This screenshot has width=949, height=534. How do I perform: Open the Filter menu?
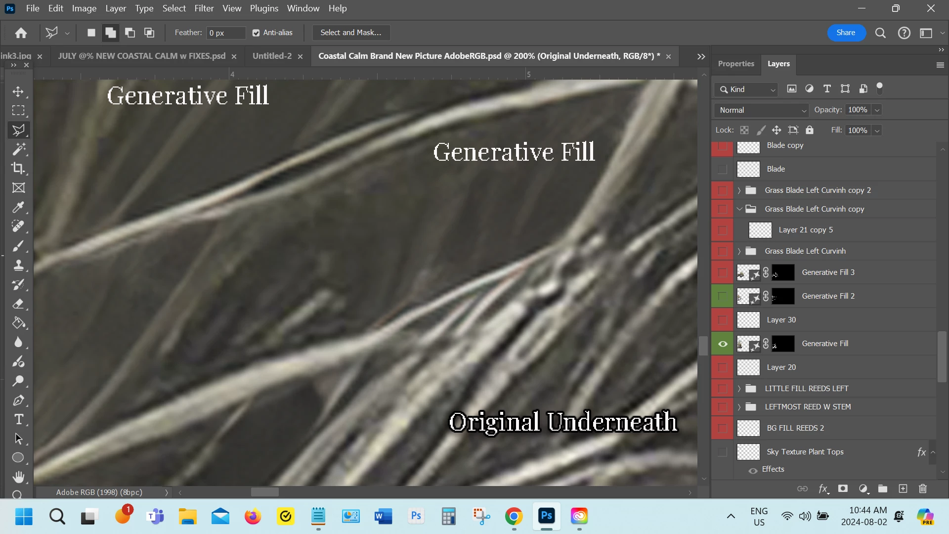coord(204,8)
